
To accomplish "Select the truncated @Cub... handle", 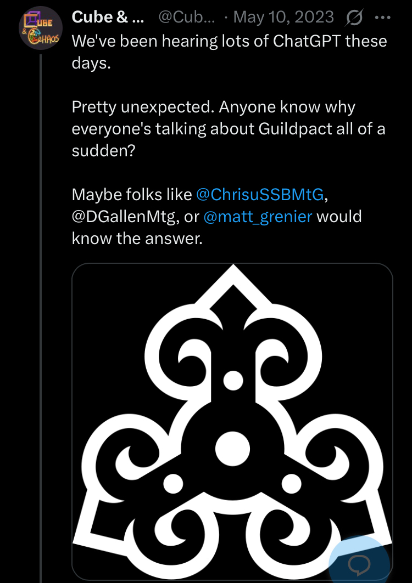I will pyautogui.click(x=186, y=18).
